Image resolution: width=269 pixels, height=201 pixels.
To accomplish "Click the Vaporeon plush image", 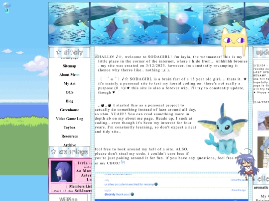I will 222,129.
